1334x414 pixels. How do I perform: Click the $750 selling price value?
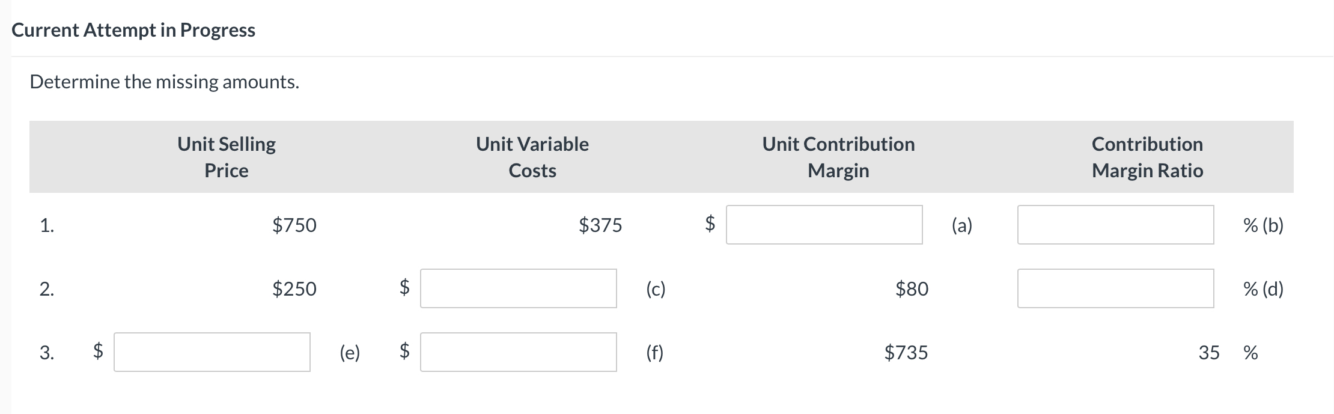point(294,225)
